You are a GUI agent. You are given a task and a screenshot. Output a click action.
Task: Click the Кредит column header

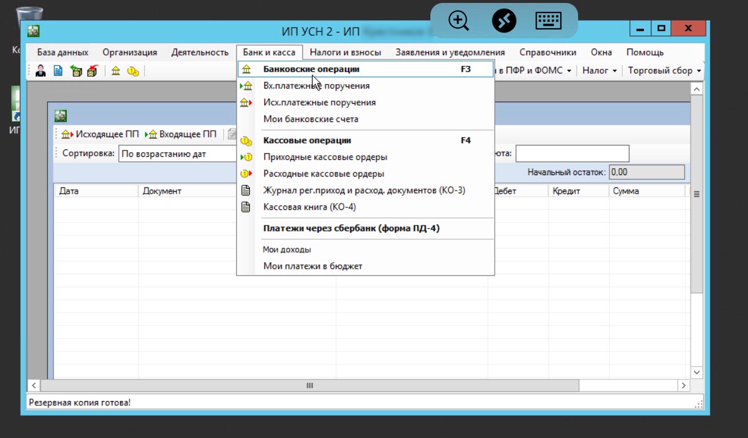[x=579, y=191]
